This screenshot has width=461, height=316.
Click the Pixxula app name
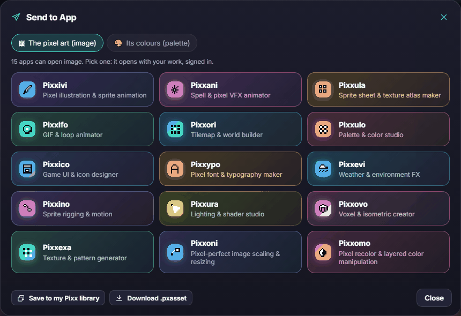[x=352, y=85]
